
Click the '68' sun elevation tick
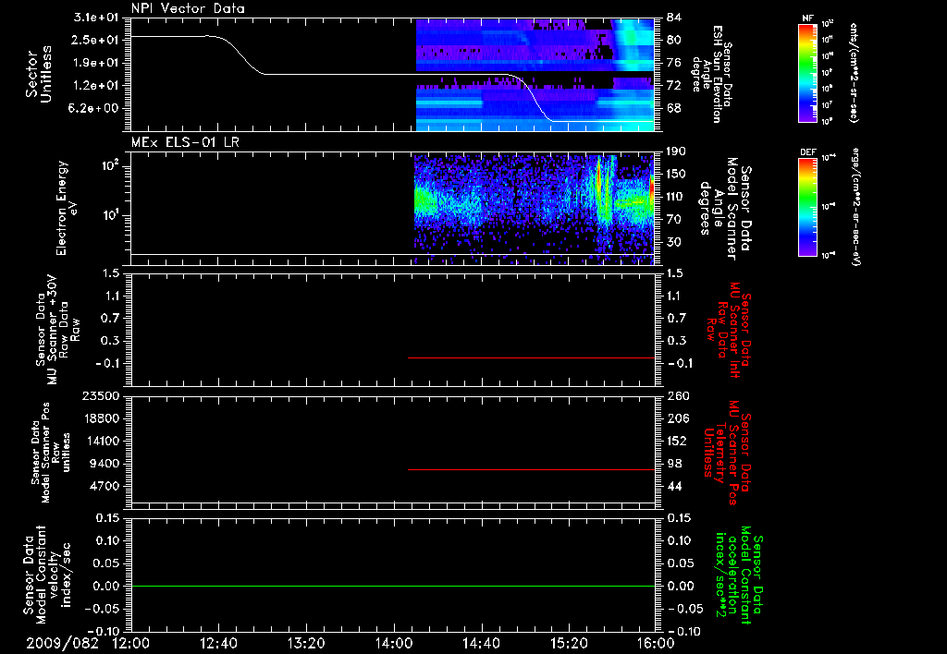[674, 109]
